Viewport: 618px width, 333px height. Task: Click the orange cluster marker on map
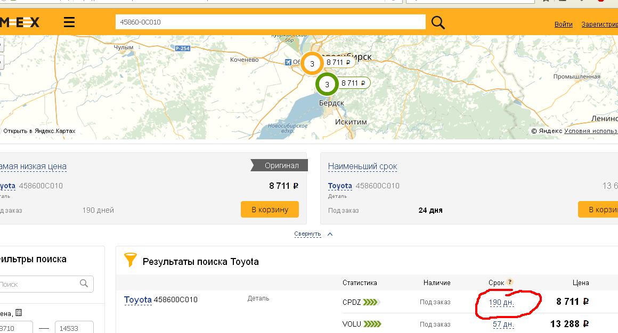coord(312,63)
